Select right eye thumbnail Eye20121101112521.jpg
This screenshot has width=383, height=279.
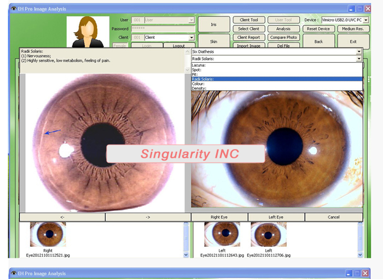[x=48, y=234]
